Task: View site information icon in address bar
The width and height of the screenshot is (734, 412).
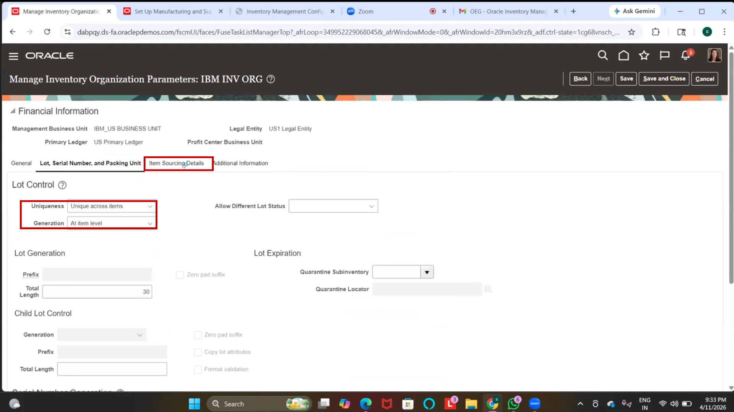Action: click(x=68, y=32)
